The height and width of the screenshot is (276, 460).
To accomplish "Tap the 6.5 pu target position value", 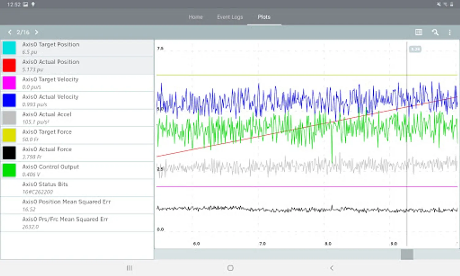I will tap(30, 52).
